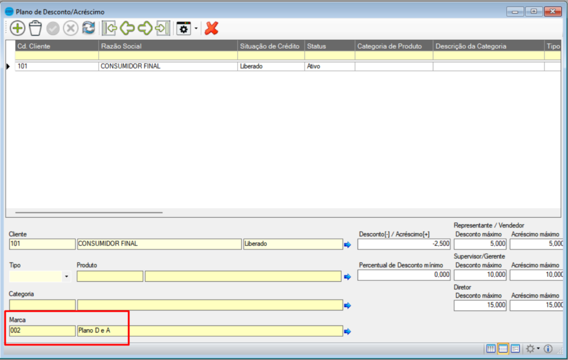Expand the gear options dropdown in status bar
The height and width of the screenshot is (360, 568).
[537, 349]
